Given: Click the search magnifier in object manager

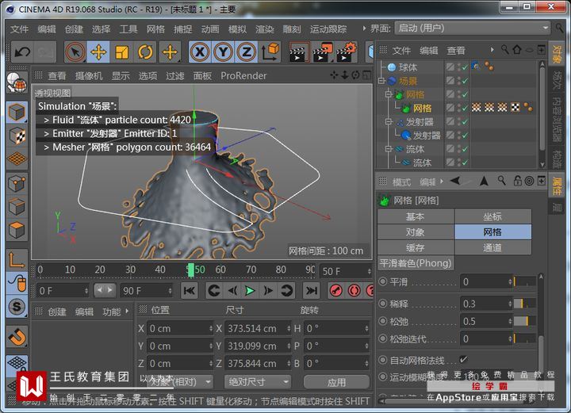Looking at the screenshot, I should coord(504,49).
